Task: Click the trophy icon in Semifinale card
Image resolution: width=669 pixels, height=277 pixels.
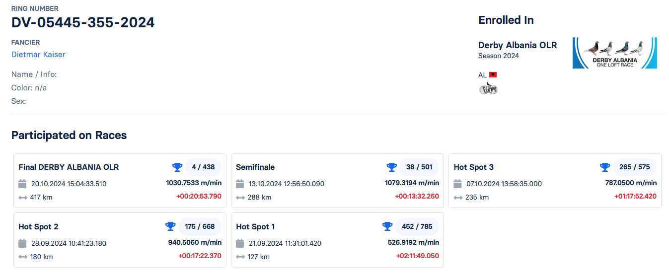Action: [x=391, y=167]
